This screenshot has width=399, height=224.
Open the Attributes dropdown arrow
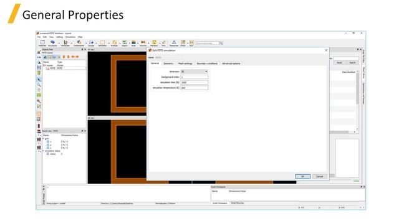tap(72, 43)
